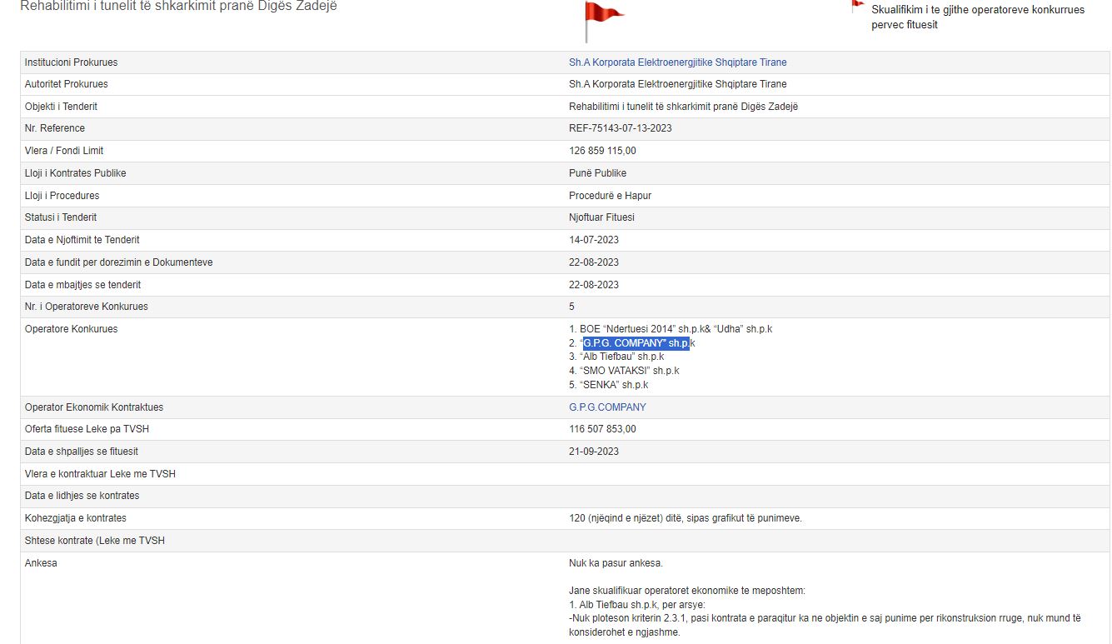Screen dimensions: 1112x644
Task: Click the contract duration text 120 ditë
Action: coord(685,518)
